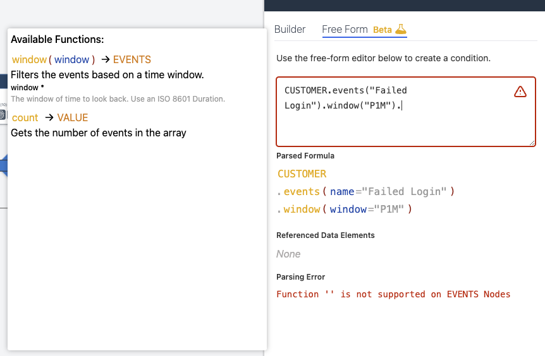Click the Beta flask icon

tap(401, 29)
